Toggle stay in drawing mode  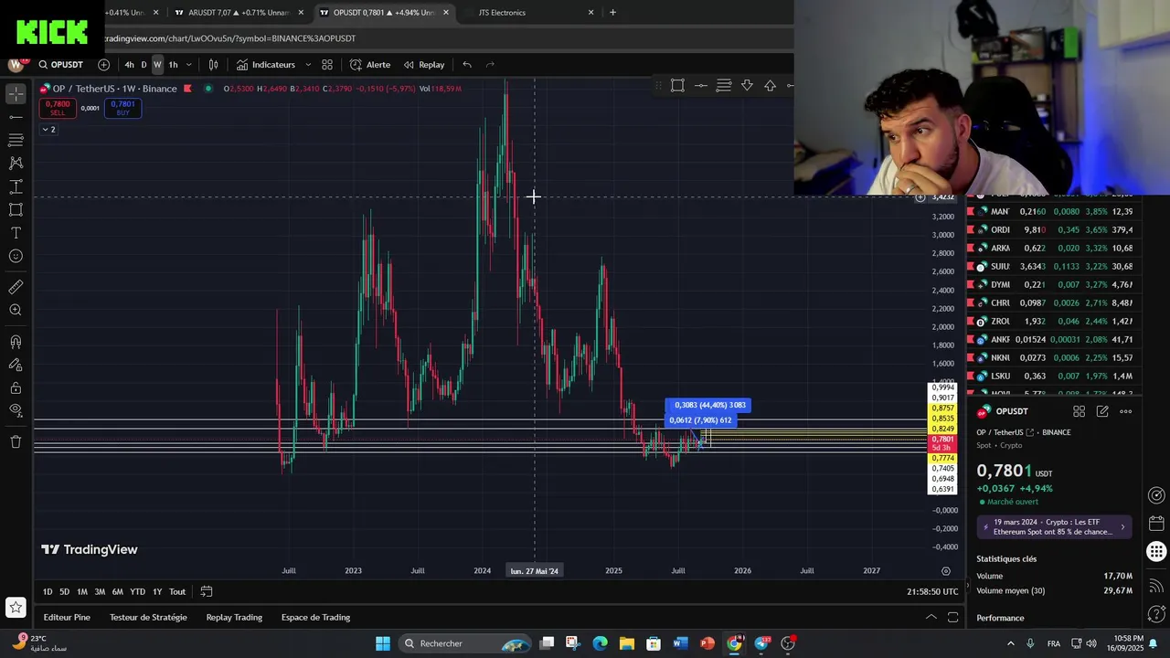click(x=16, y=365)
